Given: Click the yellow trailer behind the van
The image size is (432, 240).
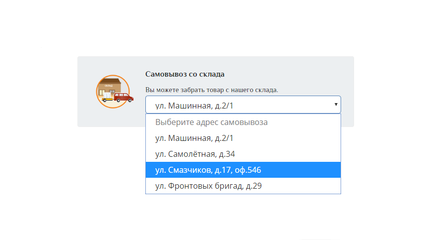Looking at the screenshot, I should pos(107,100).
